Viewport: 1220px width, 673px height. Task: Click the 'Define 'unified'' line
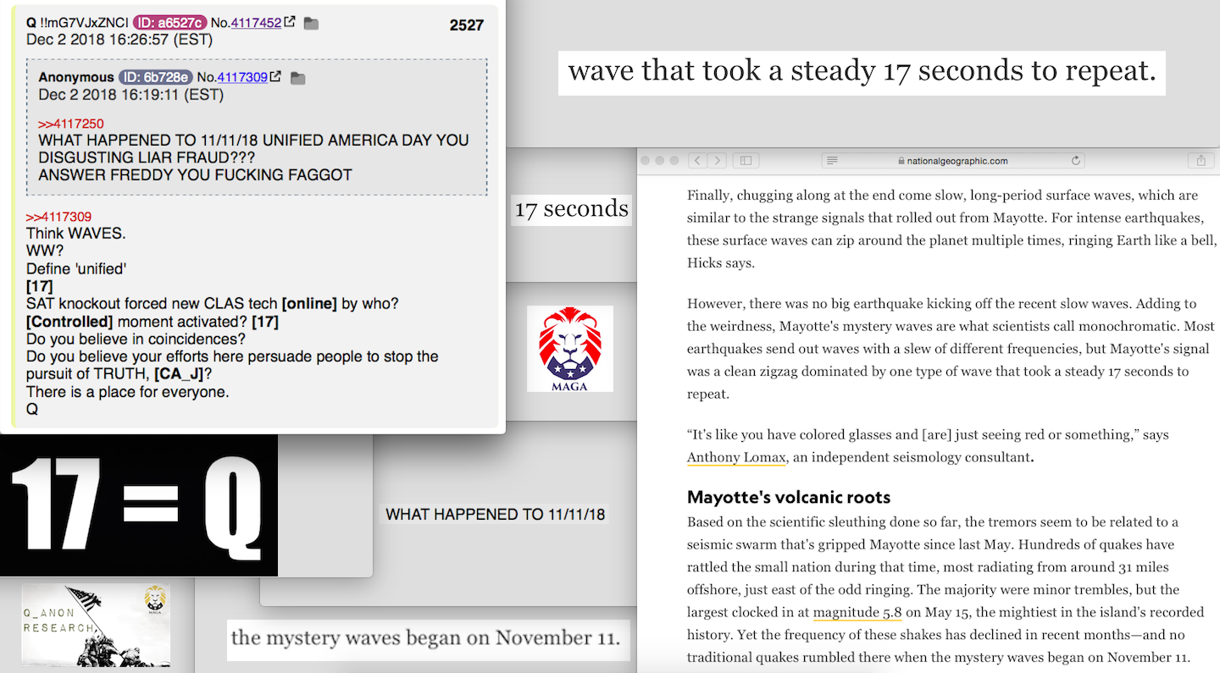76,269
